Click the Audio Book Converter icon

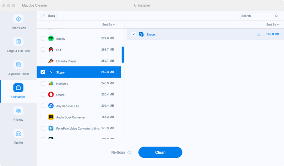tap(51, 117)
